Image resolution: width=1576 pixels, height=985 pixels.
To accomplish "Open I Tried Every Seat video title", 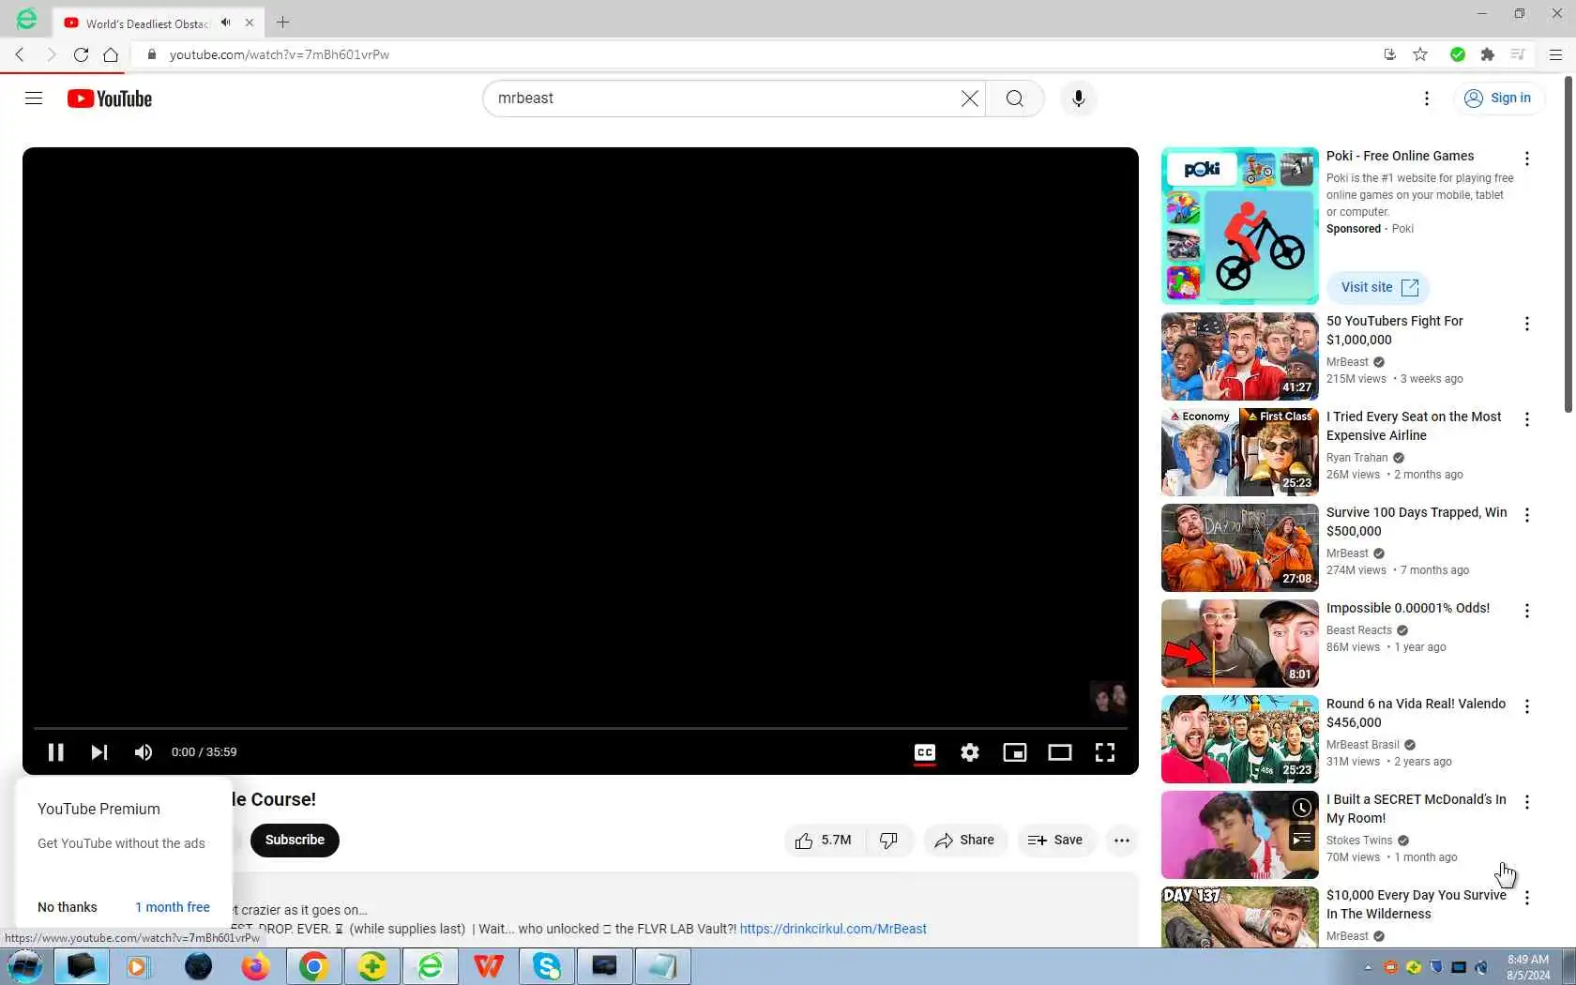I will point(1414,426).
